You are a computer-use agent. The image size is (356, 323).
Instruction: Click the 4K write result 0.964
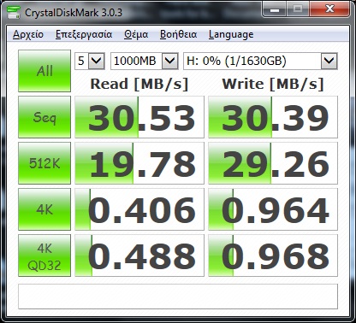click(273, 209)
